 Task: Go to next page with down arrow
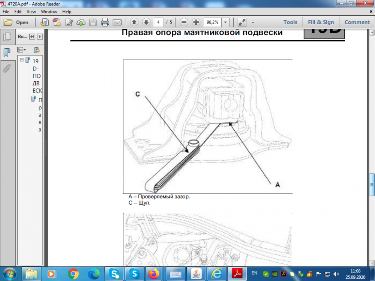click(x=146, y=22)
